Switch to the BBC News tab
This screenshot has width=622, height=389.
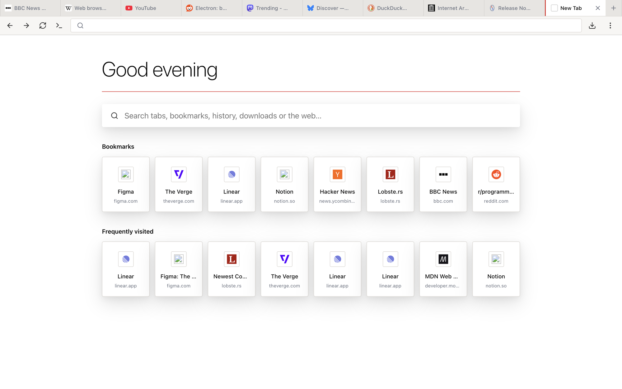point(30,8)
